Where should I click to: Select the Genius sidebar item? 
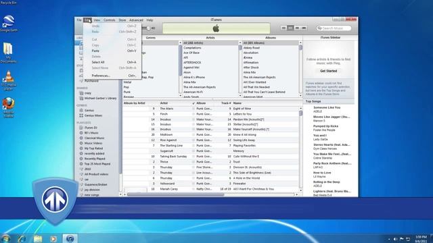click(89, 110)
